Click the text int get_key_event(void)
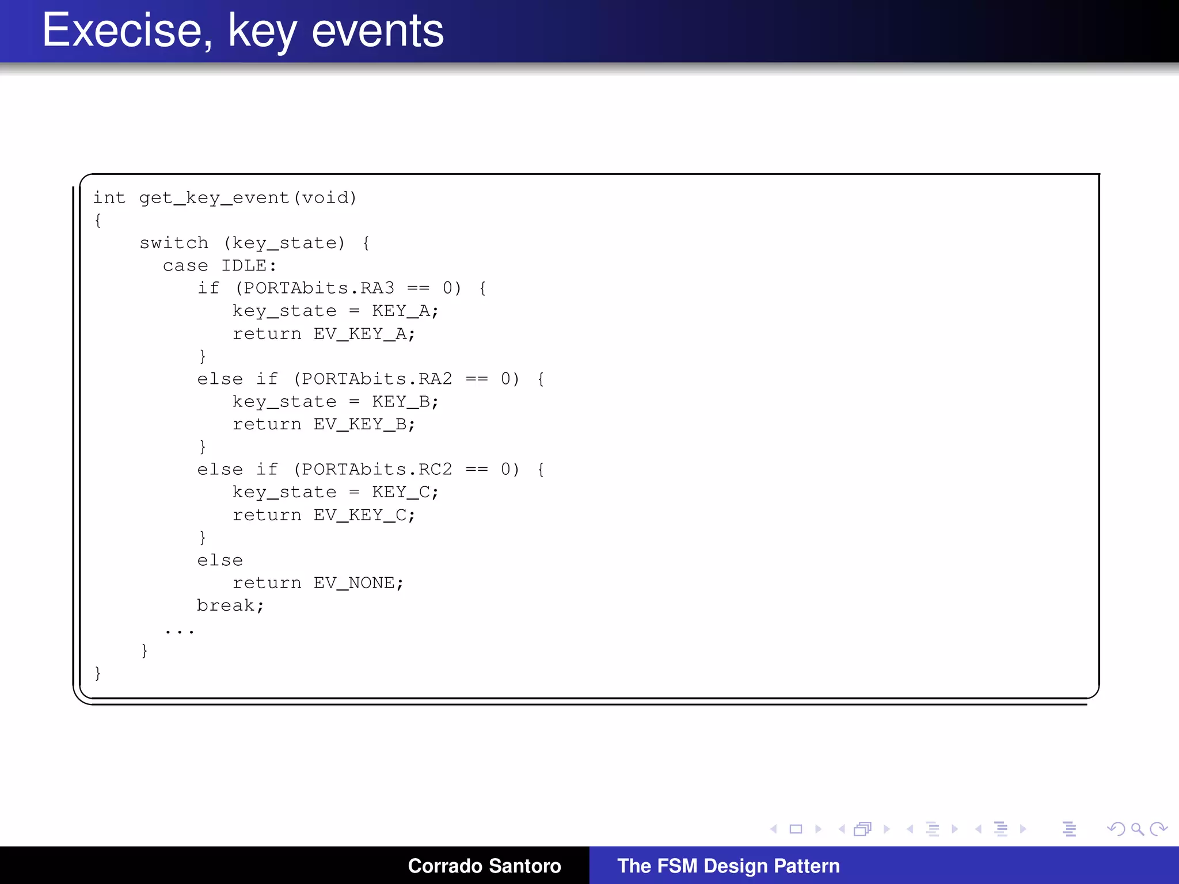1179x884 pixels. (225, 198)
